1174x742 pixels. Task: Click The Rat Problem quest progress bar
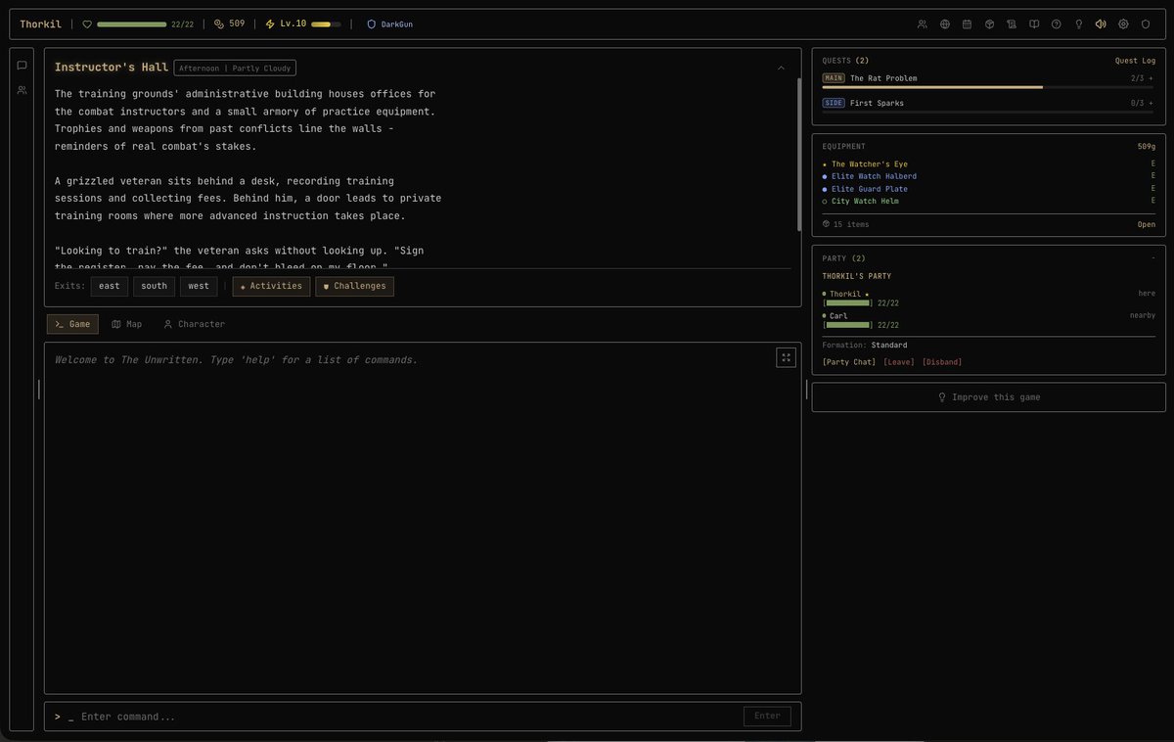988,87
